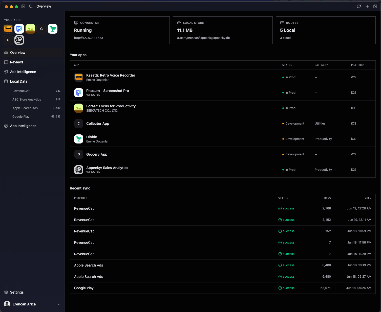This screenshot has width=381, height=312.
Task: Select Kasetti app icon in sidebar
Action: point(8,29)
